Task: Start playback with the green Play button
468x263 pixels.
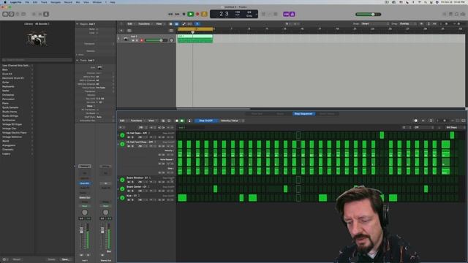Action: [190, 14]
